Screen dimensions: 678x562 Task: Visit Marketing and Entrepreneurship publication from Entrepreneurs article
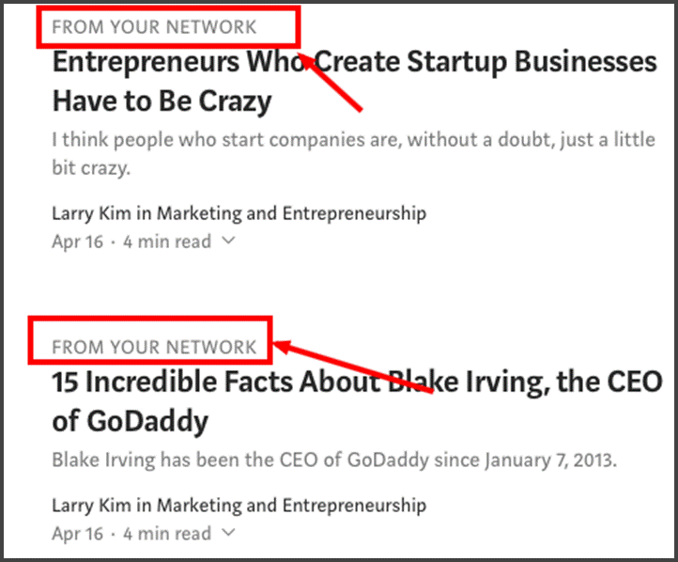291,213
